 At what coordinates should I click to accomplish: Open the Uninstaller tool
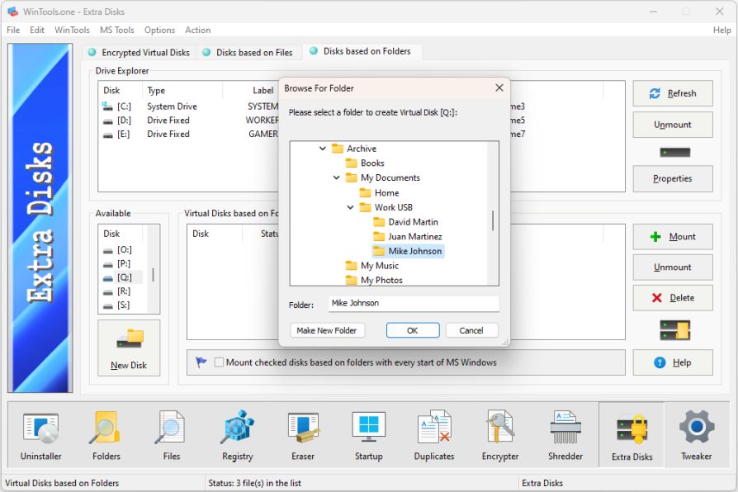(x=41, y=435)
